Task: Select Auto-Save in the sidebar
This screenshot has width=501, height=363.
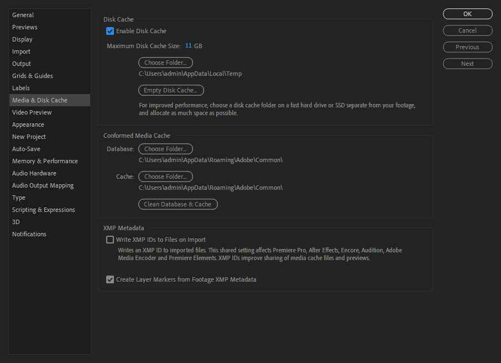Action: (x=26, y=149)
